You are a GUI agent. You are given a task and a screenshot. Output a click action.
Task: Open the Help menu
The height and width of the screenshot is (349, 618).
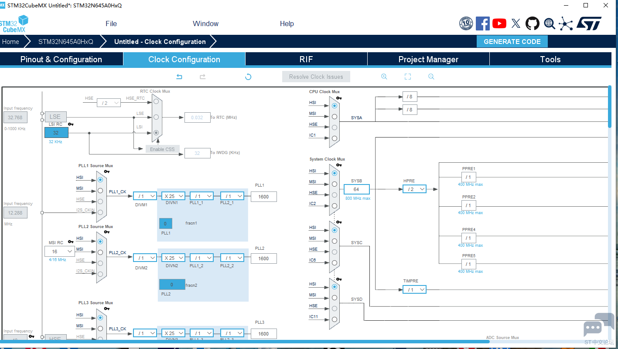(287, 24)
